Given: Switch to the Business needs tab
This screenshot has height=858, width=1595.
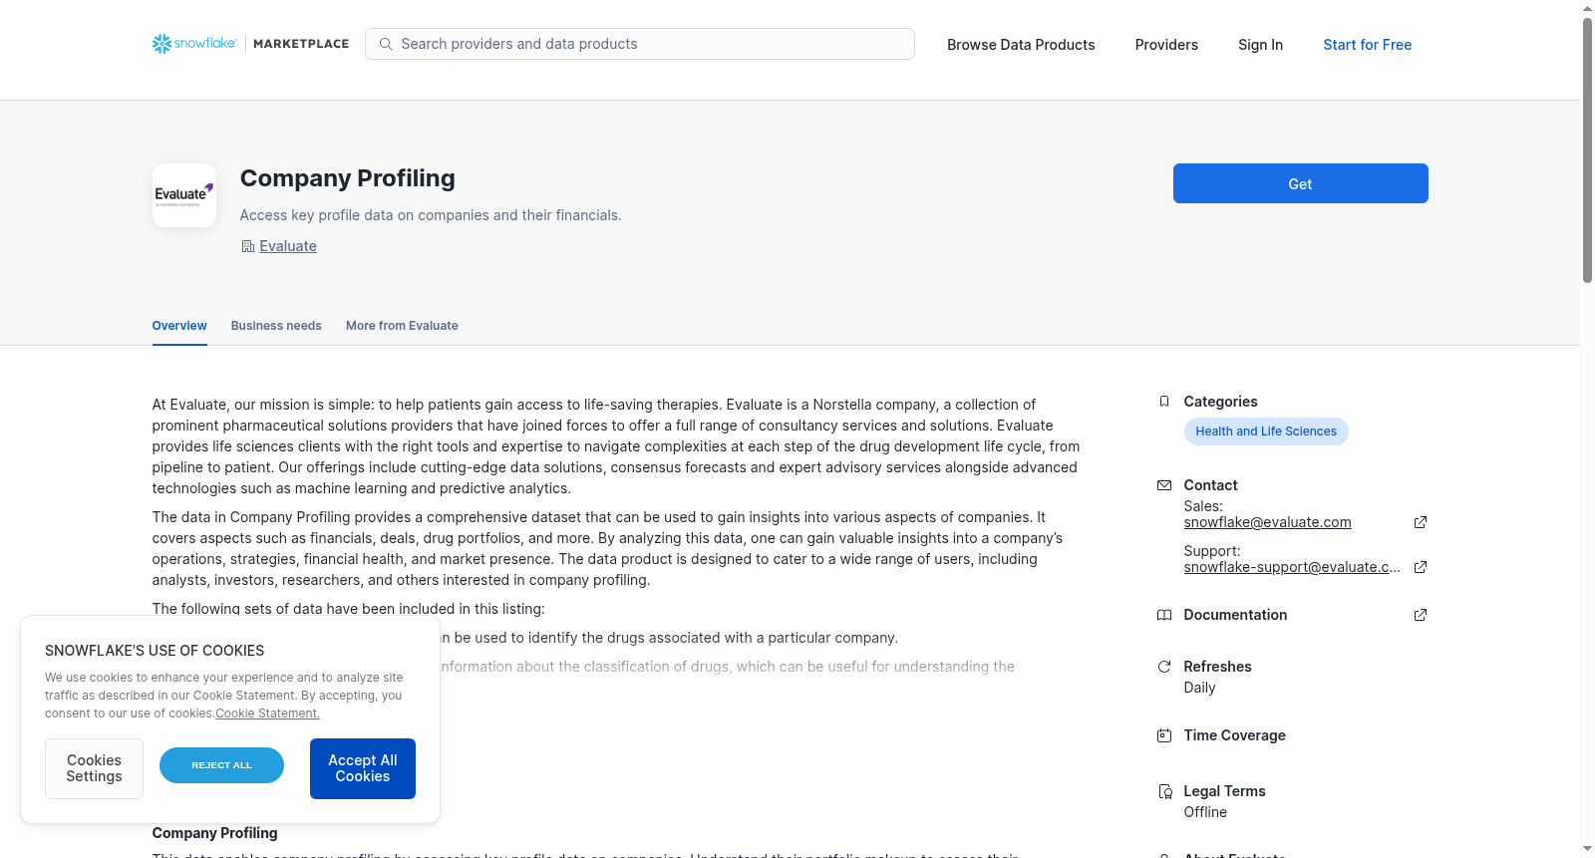Looking at the screenshot, I should (x=276, y=326).
